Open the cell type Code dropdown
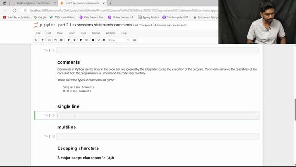Screen dimensions: 296x167 coord(119,40)
